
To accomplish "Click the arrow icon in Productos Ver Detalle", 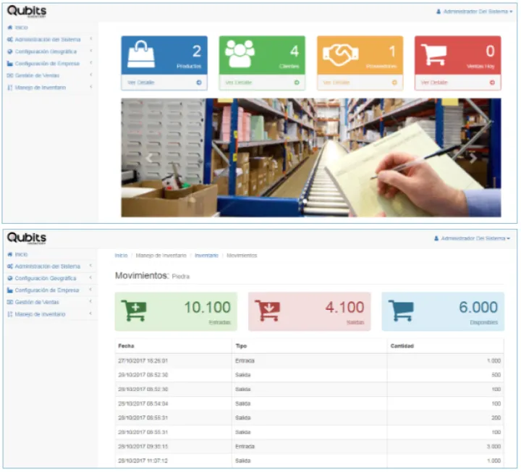I will [x=199, y=83].
